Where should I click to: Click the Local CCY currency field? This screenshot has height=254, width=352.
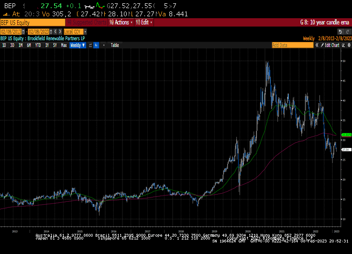pos(74,32)
